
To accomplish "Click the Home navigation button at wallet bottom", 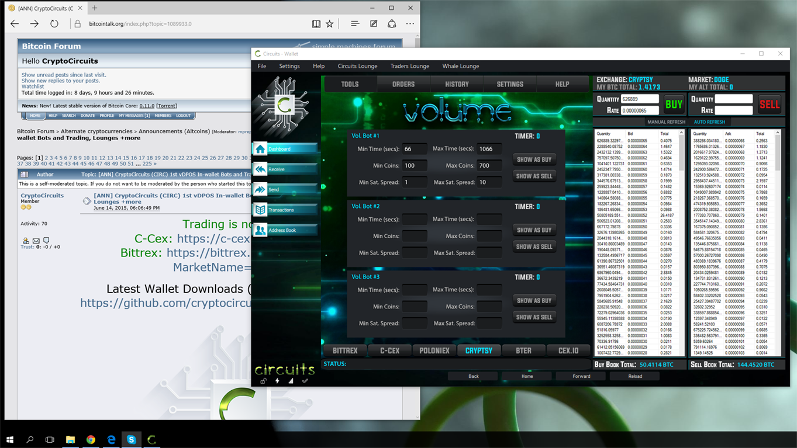I will pyautogui.click(x=527, y=376).
